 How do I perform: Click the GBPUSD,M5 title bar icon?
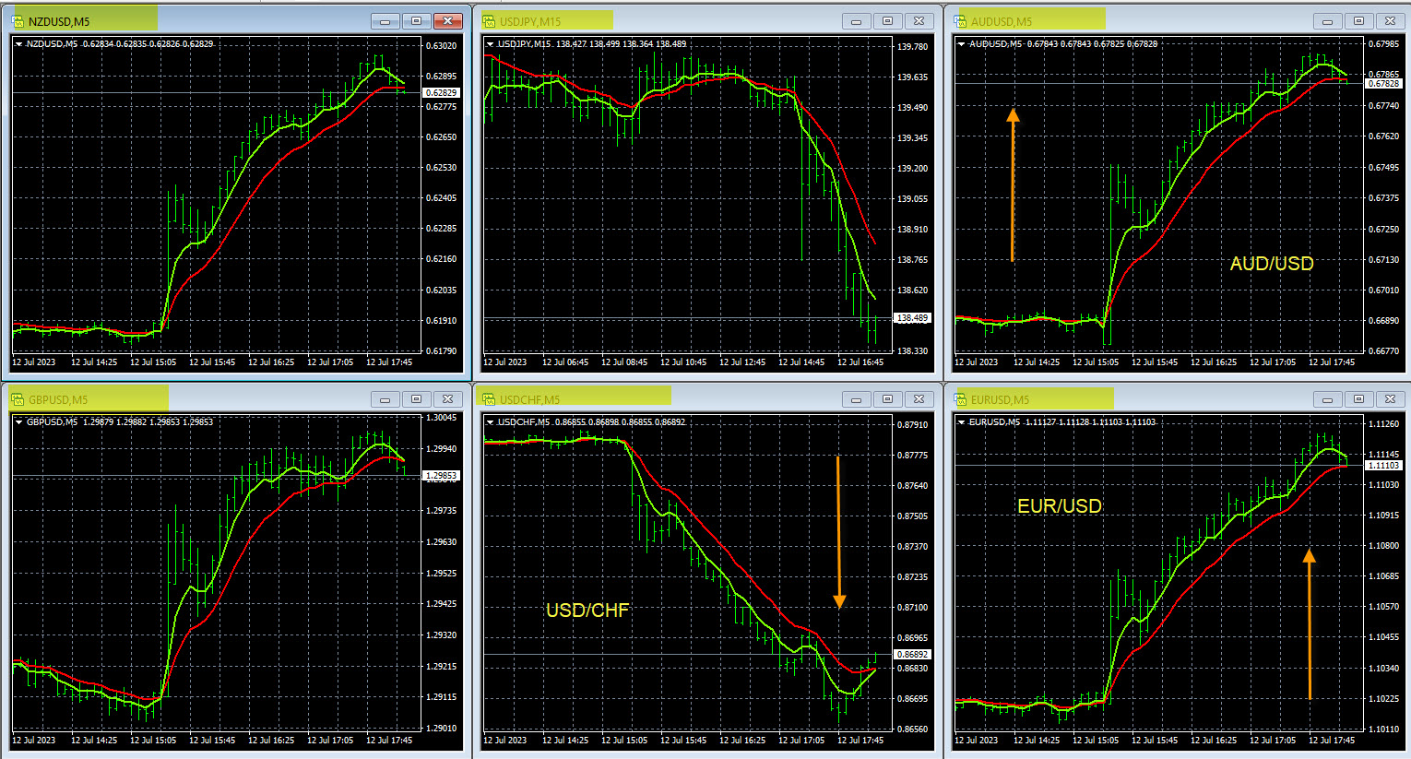[18, 399]
